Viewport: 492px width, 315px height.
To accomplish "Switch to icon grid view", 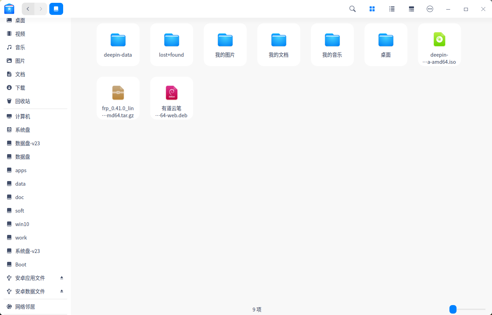I will click(x=372, y=9).
